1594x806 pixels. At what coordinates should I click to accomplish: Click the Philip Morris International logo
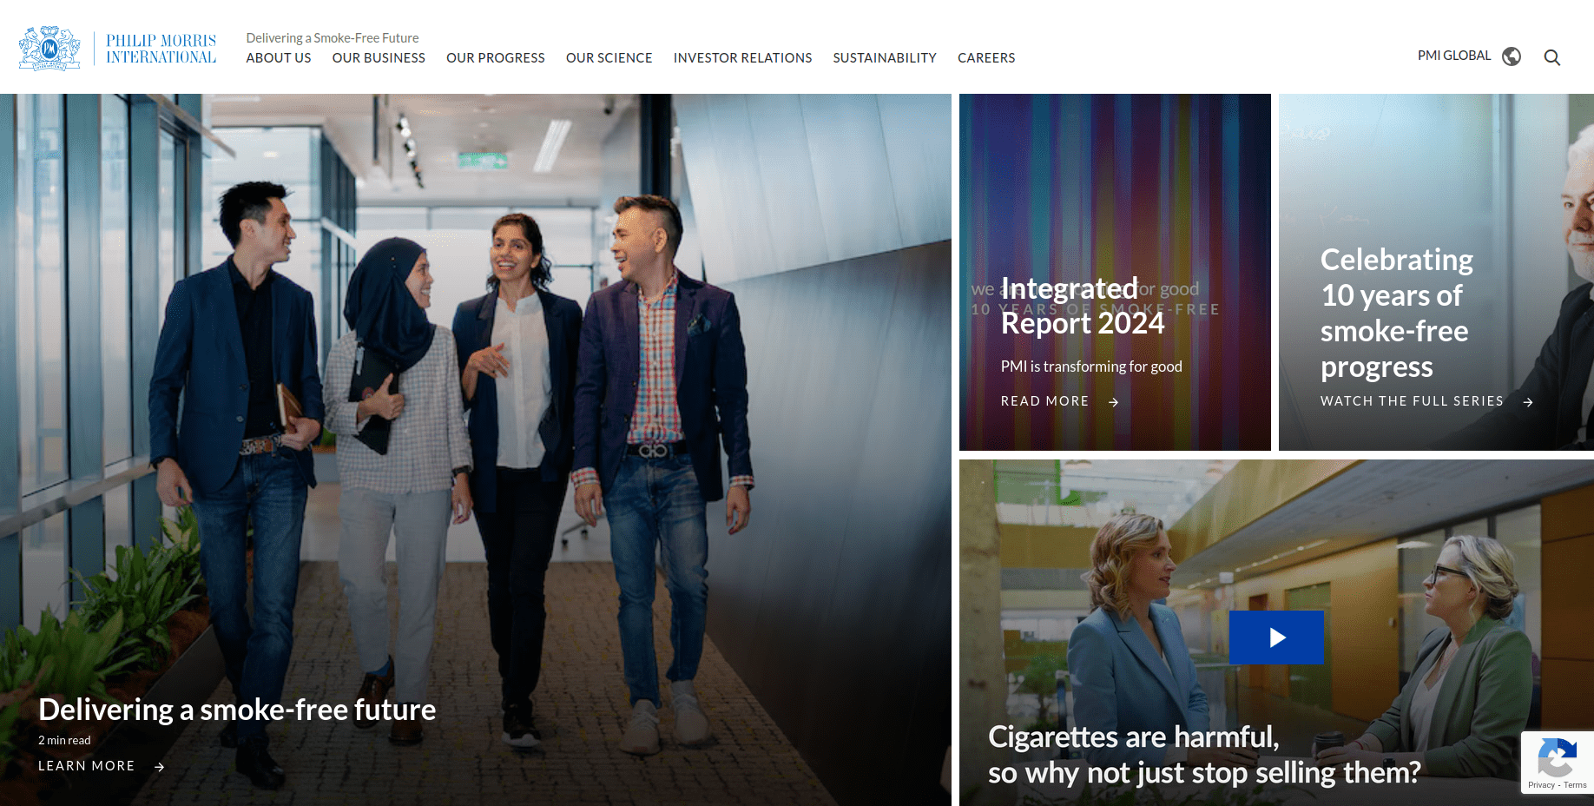118,49
